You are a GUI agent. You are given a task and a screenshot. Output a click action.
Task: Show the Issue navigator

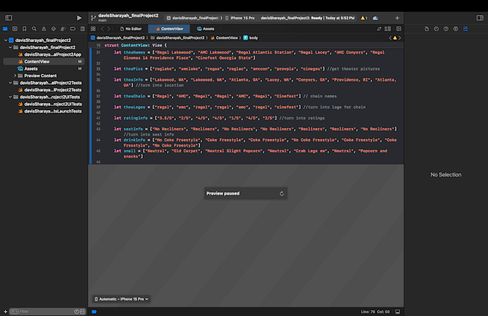pyautogui.click(x=44, y=29)
